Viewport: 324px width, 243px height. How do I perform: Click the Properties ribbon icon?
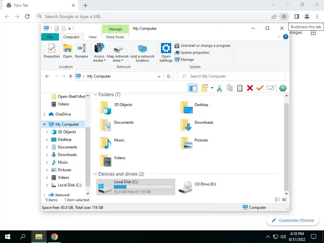[52, 51]
